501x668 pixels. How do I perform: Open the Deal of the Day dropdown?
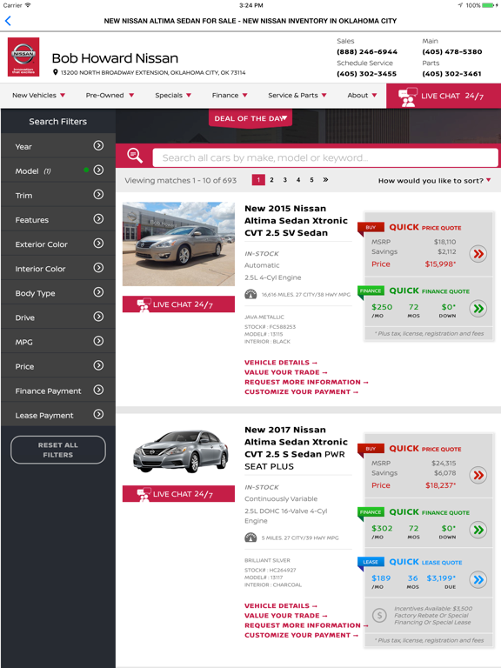click(250, 118)
